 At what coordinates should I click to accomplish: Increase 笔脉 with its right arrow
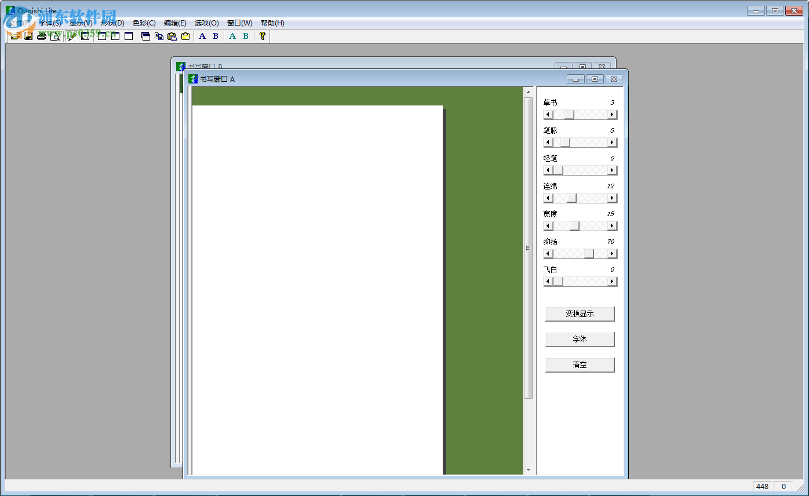tap(613, 143)
